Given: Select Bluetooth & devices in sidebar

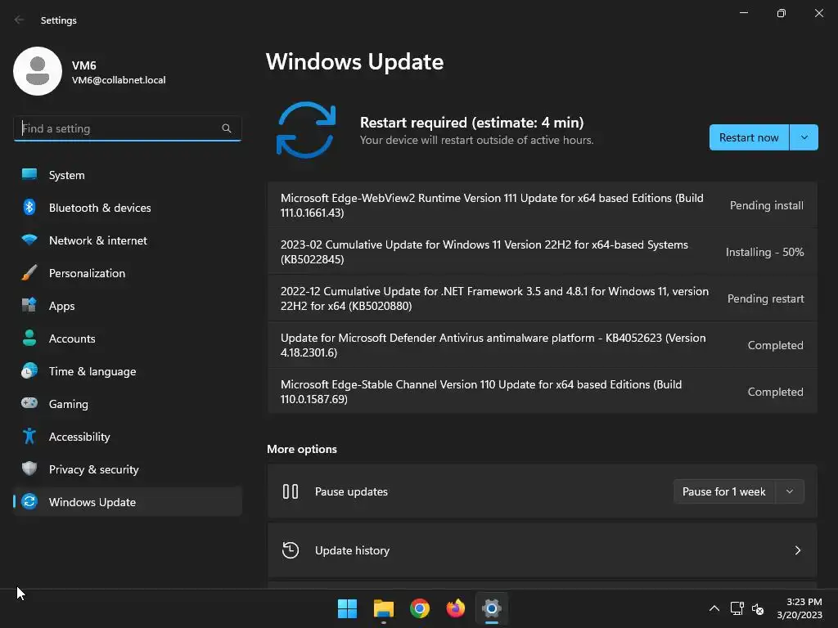Looking at the screenshot, I should tap(127, 207).
